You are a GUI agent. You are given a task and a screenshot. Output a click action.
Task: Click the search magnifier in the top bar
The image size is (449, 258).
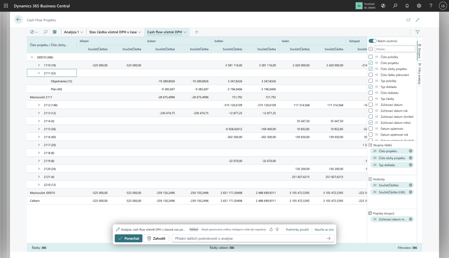[x=395, y=6]
